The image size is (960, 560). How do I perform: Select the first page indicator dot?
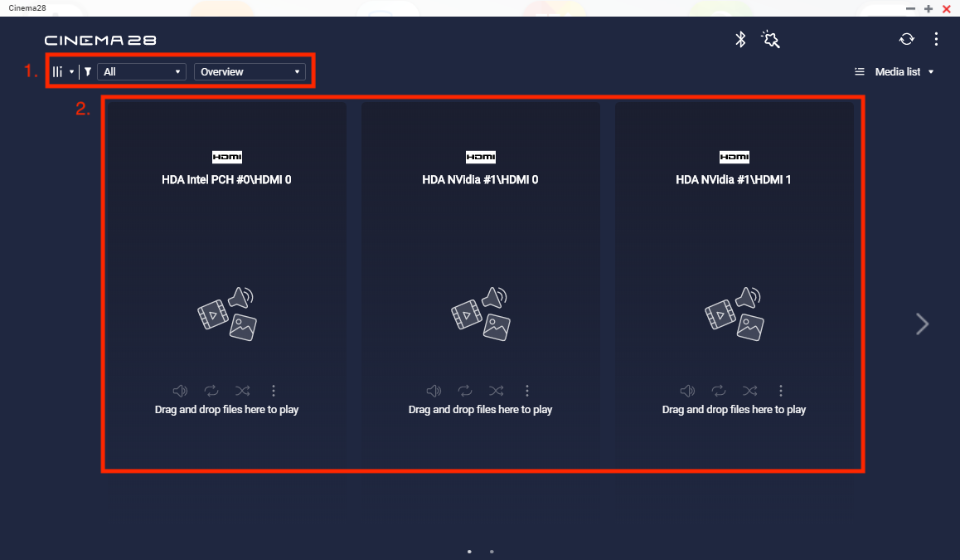coord(469,551)
